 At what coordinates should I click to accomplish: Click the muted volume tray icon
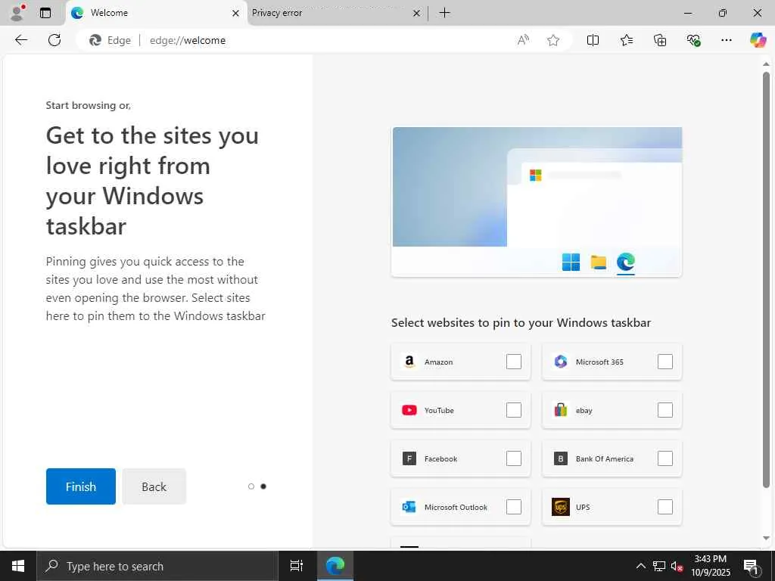tap(676, 566)
